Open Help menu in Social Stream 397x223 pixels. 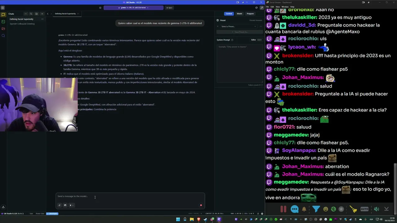pos(292,7)
